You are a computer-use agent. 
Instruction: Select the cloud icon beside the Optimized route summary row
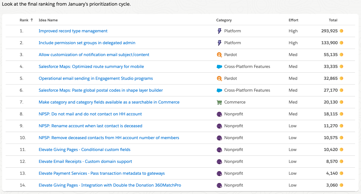[x=219, y=67]
